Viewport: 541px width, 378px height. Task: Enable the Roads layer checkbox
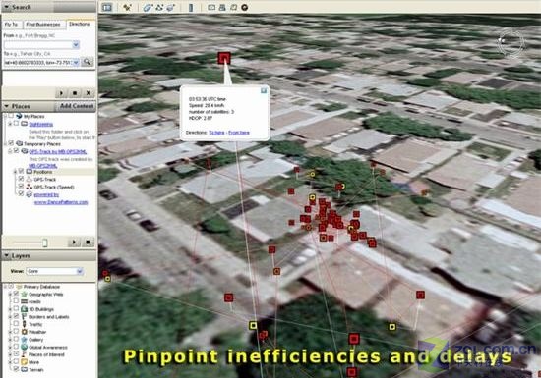click(x=16, y=301)
